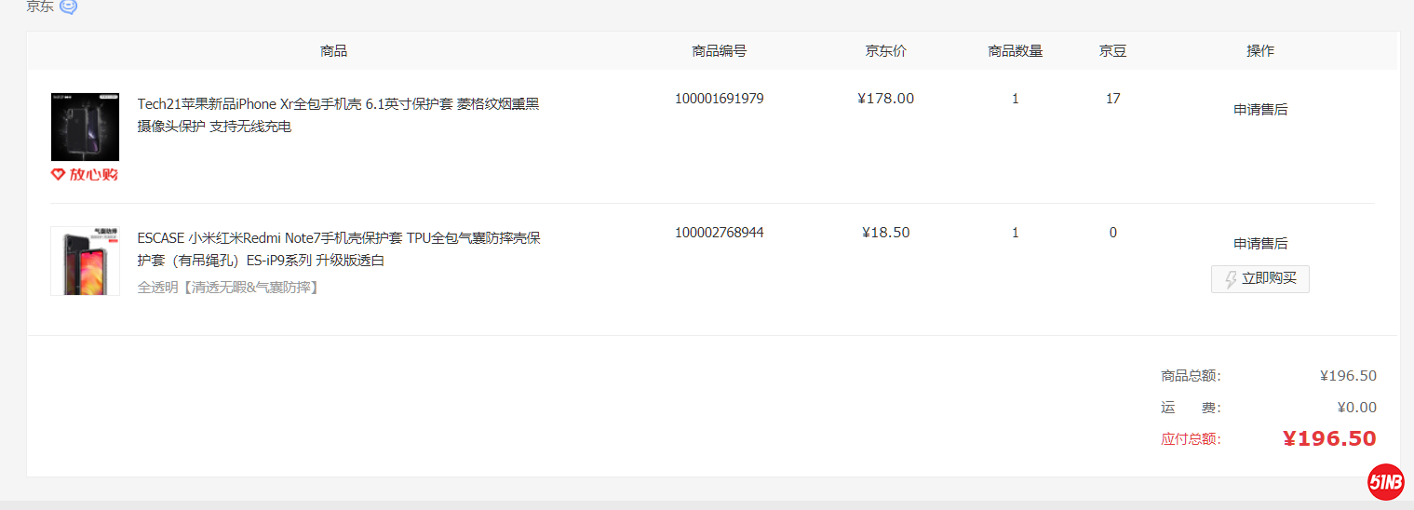The width and height of the screenshot is (1414, 510).
Task: Click the 商品编号 column header
Action: pos(719,51)
